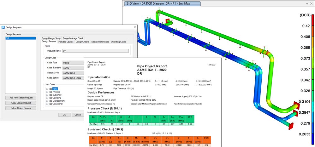This screenshot has height=147, width=315.
Task: Select the Design Request tab
Action: 49,42
